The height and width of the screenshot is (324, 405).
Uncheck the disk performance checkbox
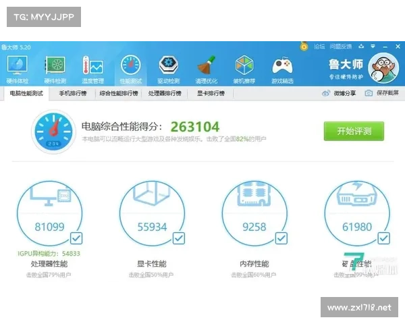click(x=383, y=238)
